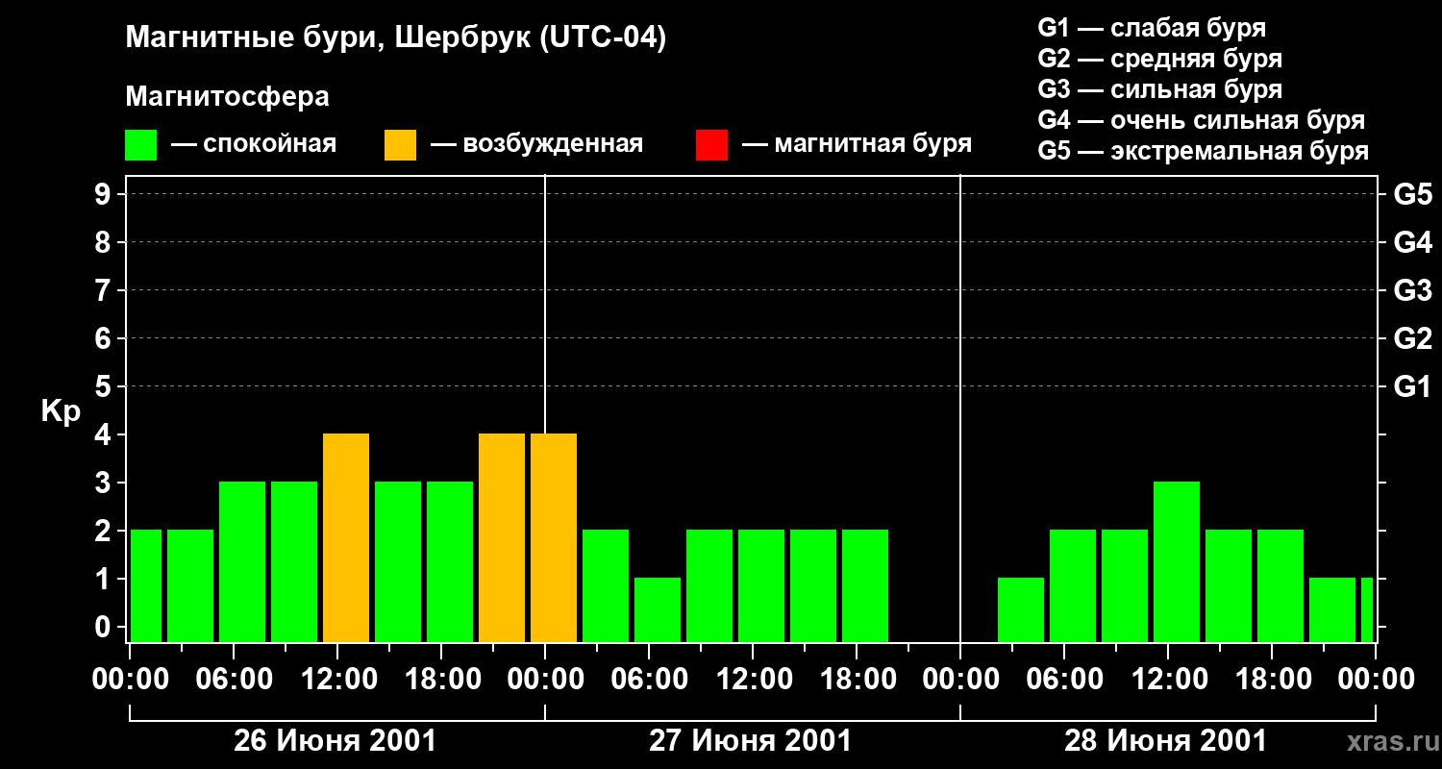Click the '12:00' time label under 26 June

point(337,680)
